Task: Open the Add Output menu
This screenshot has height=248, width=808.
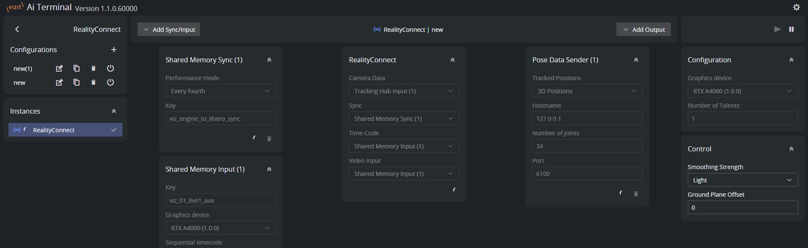Action: point(643,29)
